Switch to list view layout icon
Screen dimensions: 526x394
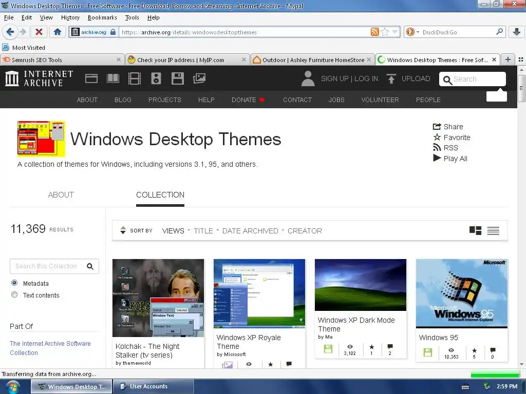click(x=493, y=230)
